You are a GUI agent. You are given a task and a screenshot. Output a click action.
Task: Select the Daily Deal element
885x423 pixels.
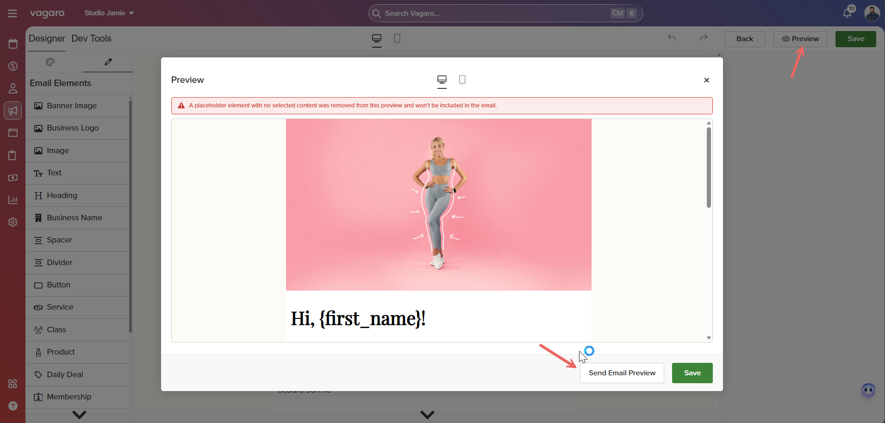77,375
